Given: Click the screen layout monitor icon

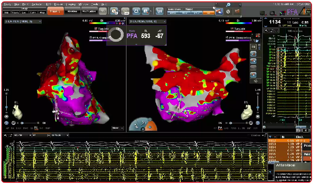Looking at the screenshot, I should tap(160, 11).
